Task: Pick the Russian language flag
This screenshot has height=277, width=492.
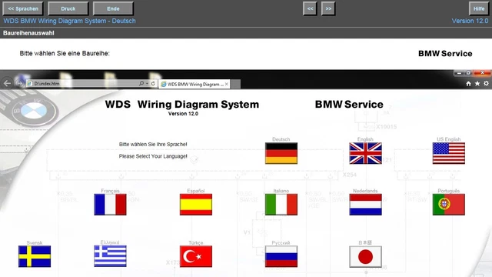Action: (x=281, y=256)
